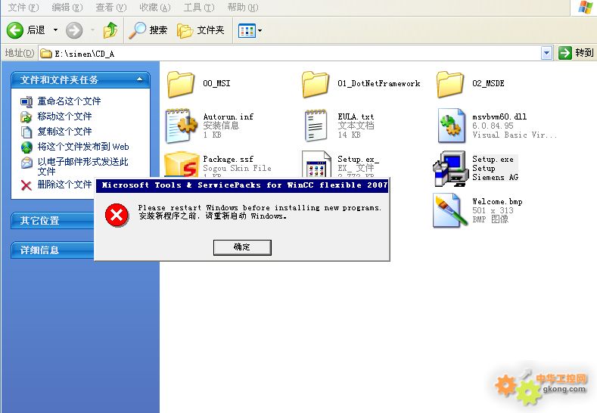This screenshot has height=413, width=597.
Task: Select the Welcome.bmp image icon
Action: click(x=450, y=210)
